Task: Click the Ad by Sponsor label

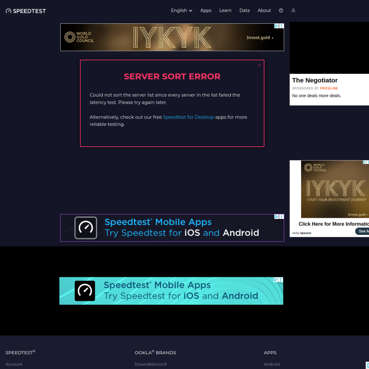Action: 301,233
